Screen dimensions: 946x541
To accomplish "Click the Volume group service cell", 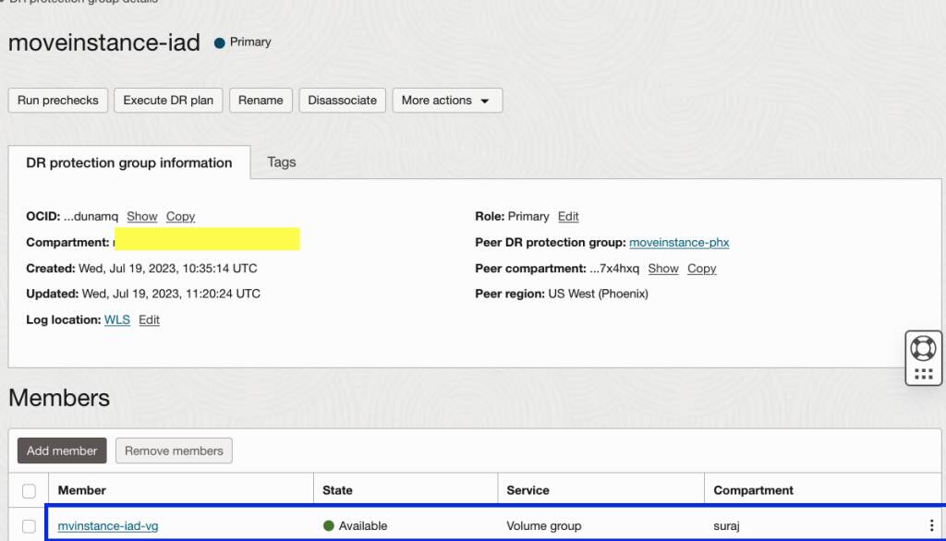I will point(544,526).
